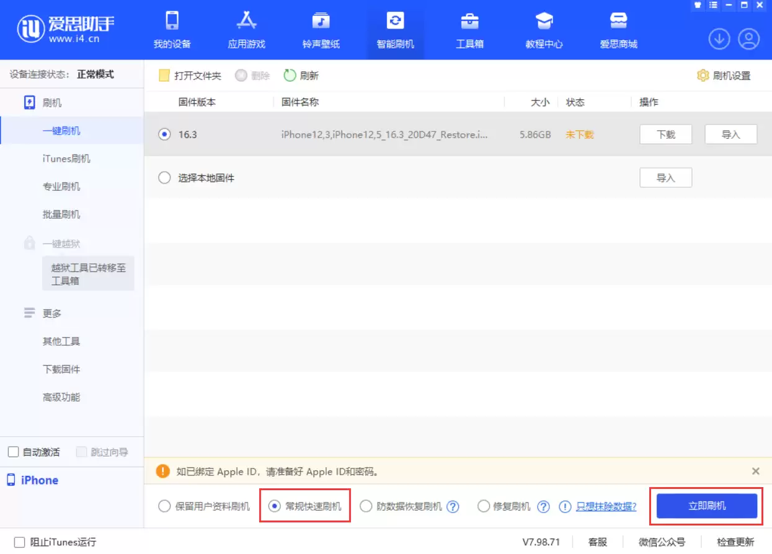This screenshot has width=772, height=554.
Task: Click 立即刷机 button
Action: coord(707,506)
